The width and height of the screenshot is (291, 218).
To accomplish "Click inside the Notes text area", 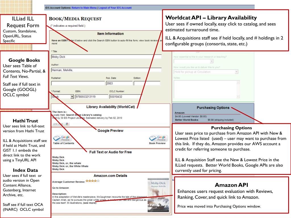I will coord(205,89).
